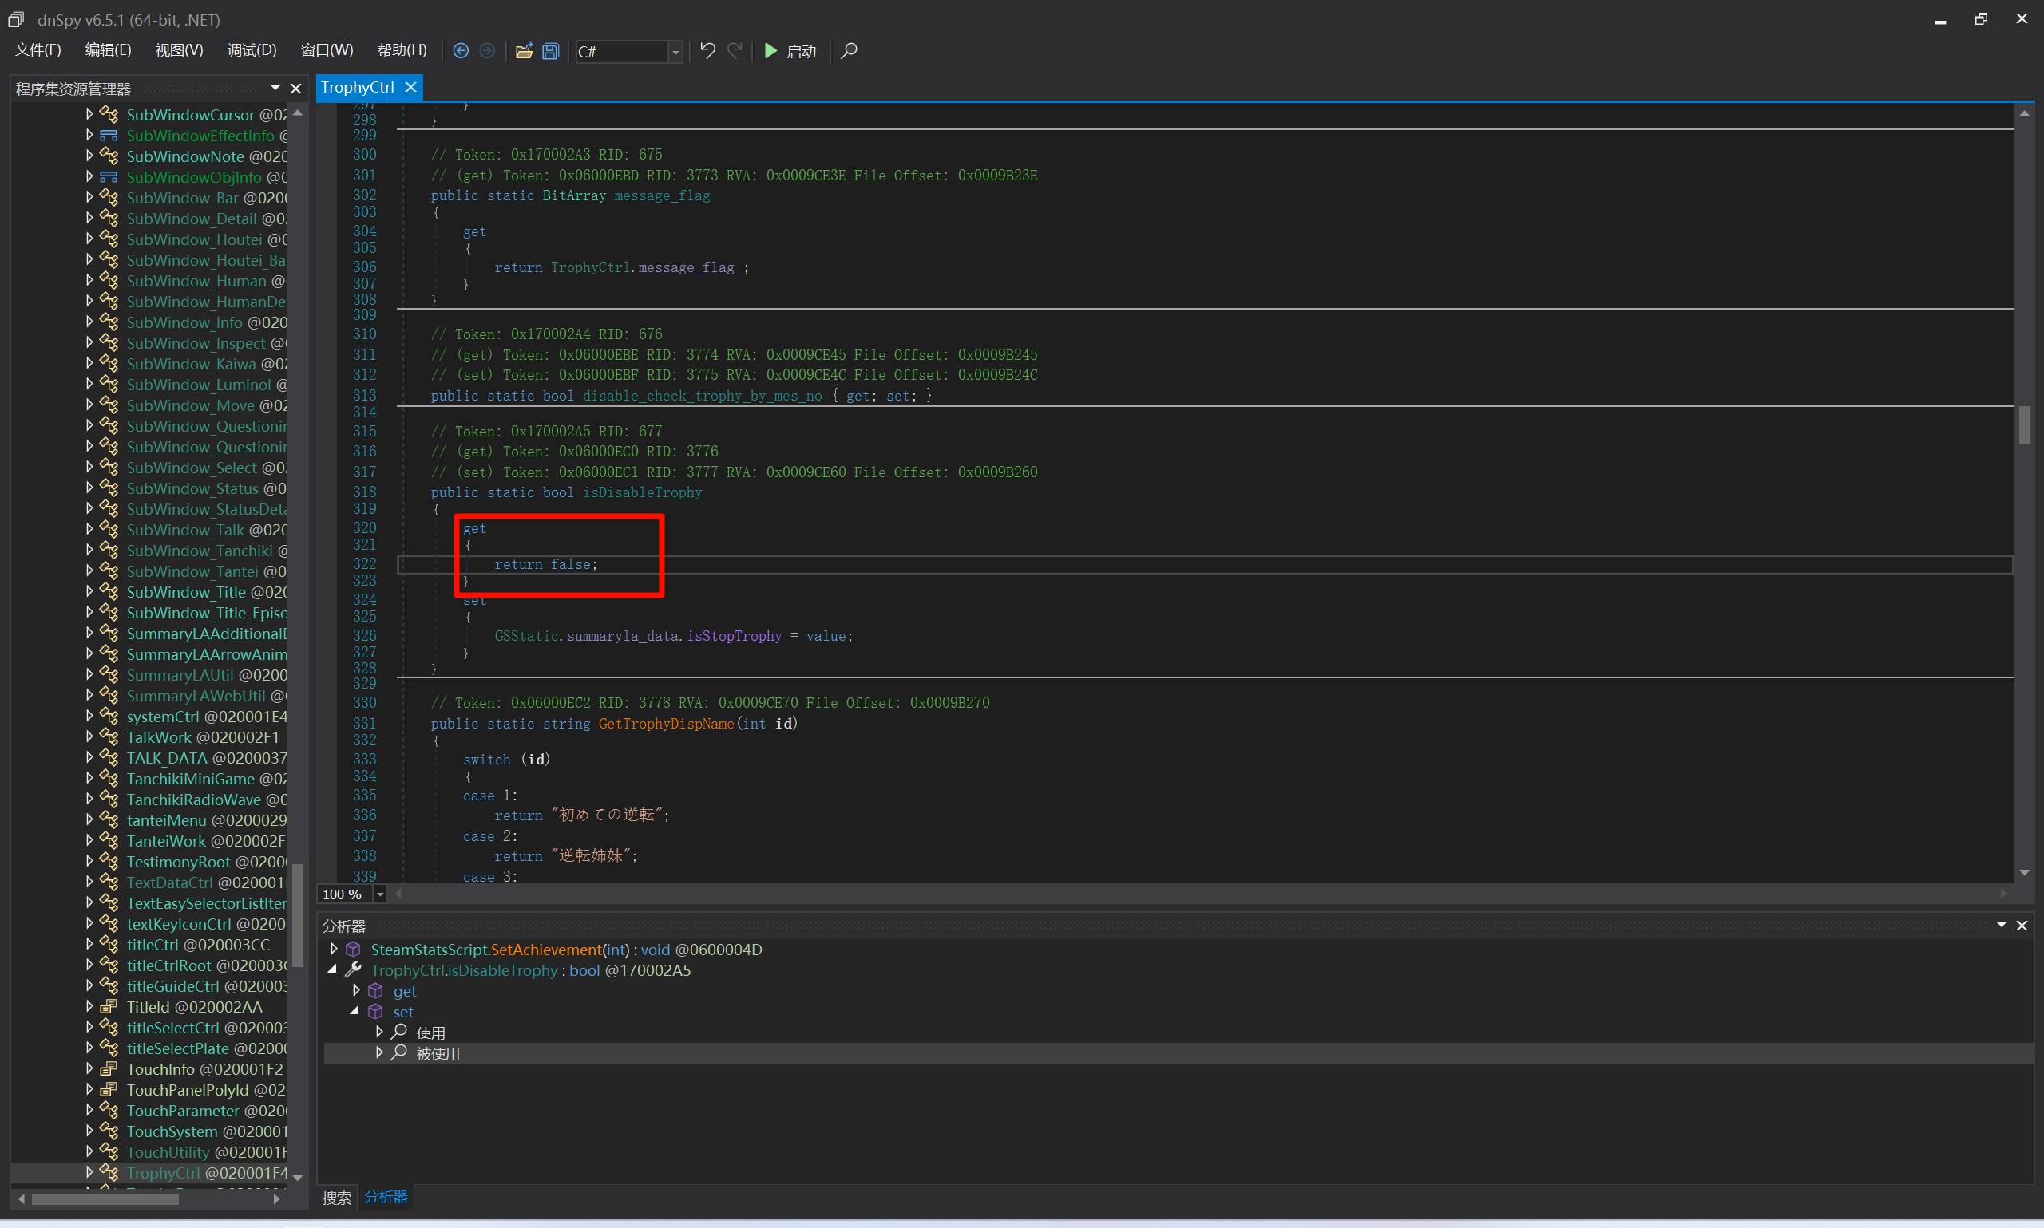Expand the SteamStatsScript.SetAchievement analyzer node
Image resolution: width=2044 pixels, height=1228 pixels.
pyautogui.click(x=334, y=950)
